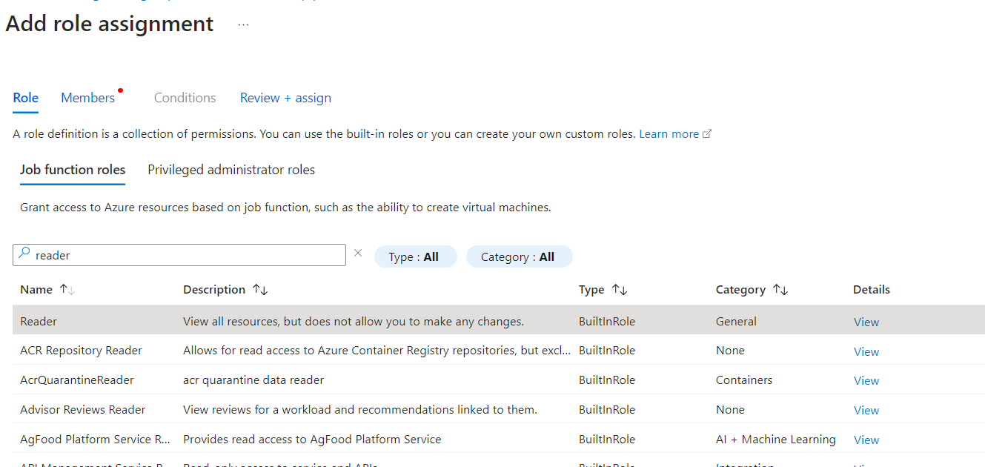
Task: Open the Conditions tab
Action: coord(185,98)
